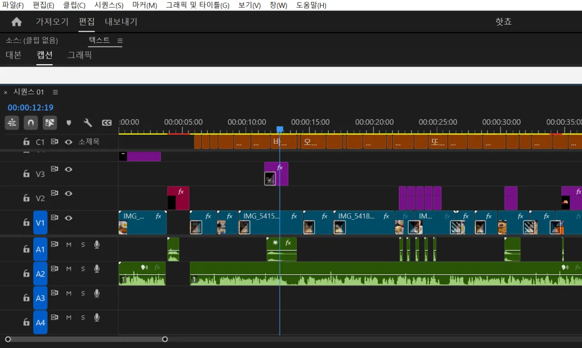Toggle insert sequence as nest button
Viewport: 582px width, 348px height.
[x=12, y=122]
